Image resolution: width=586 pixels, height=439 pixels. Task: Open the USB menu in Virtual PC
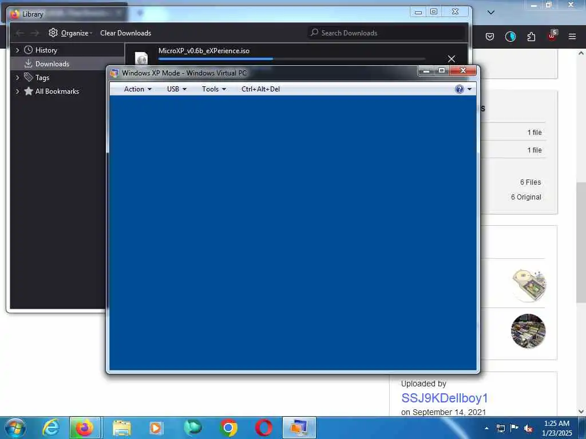tap(176, 89)
